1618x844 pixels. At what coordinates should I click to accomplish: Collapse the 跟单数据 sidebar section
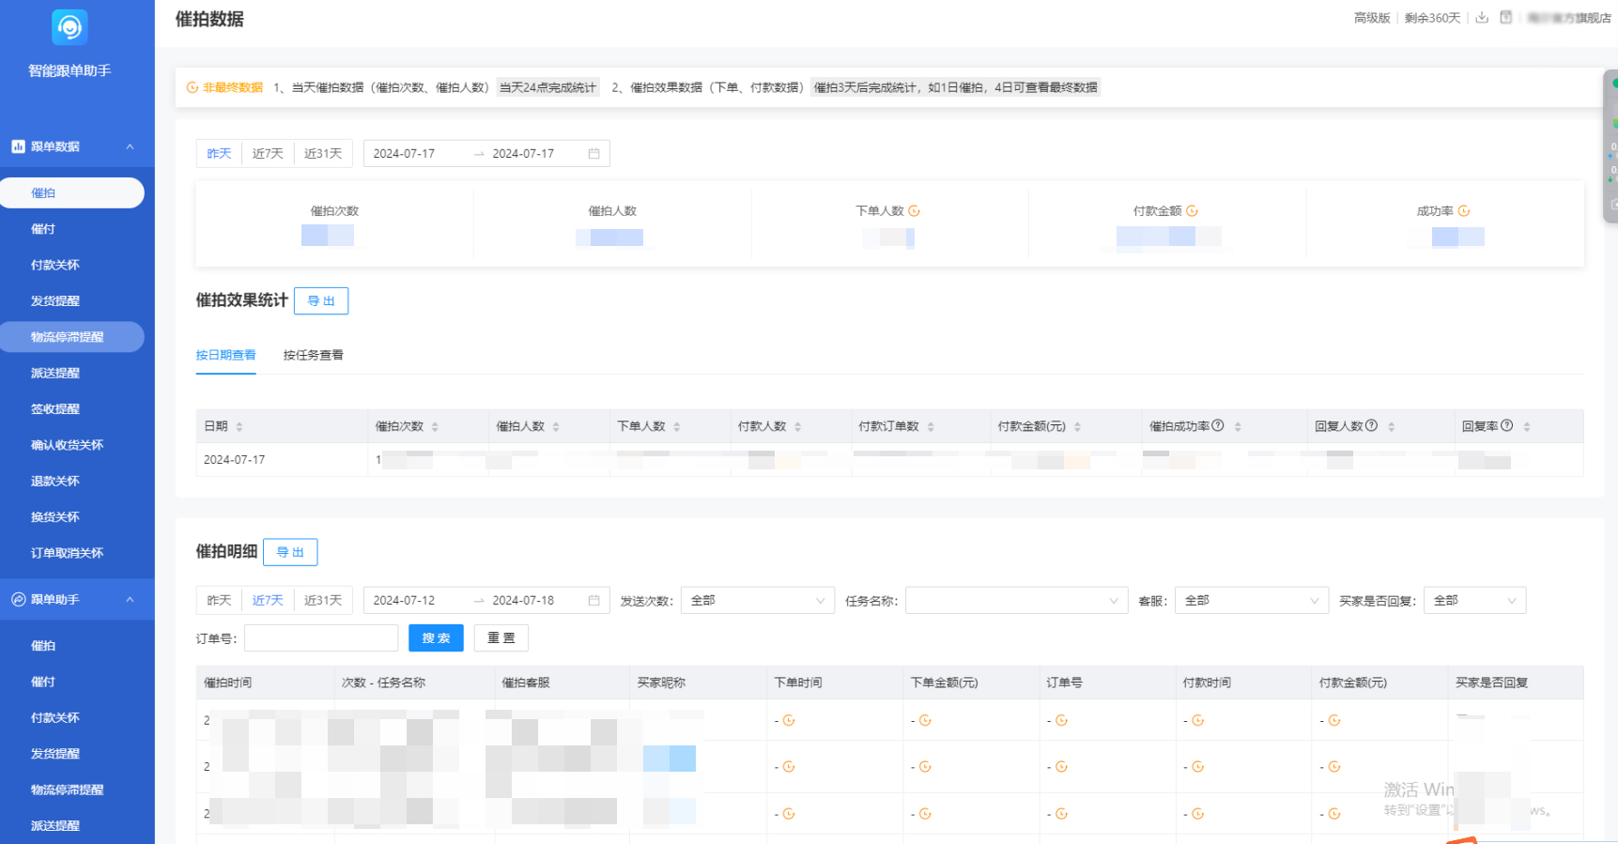coord(130,146)
